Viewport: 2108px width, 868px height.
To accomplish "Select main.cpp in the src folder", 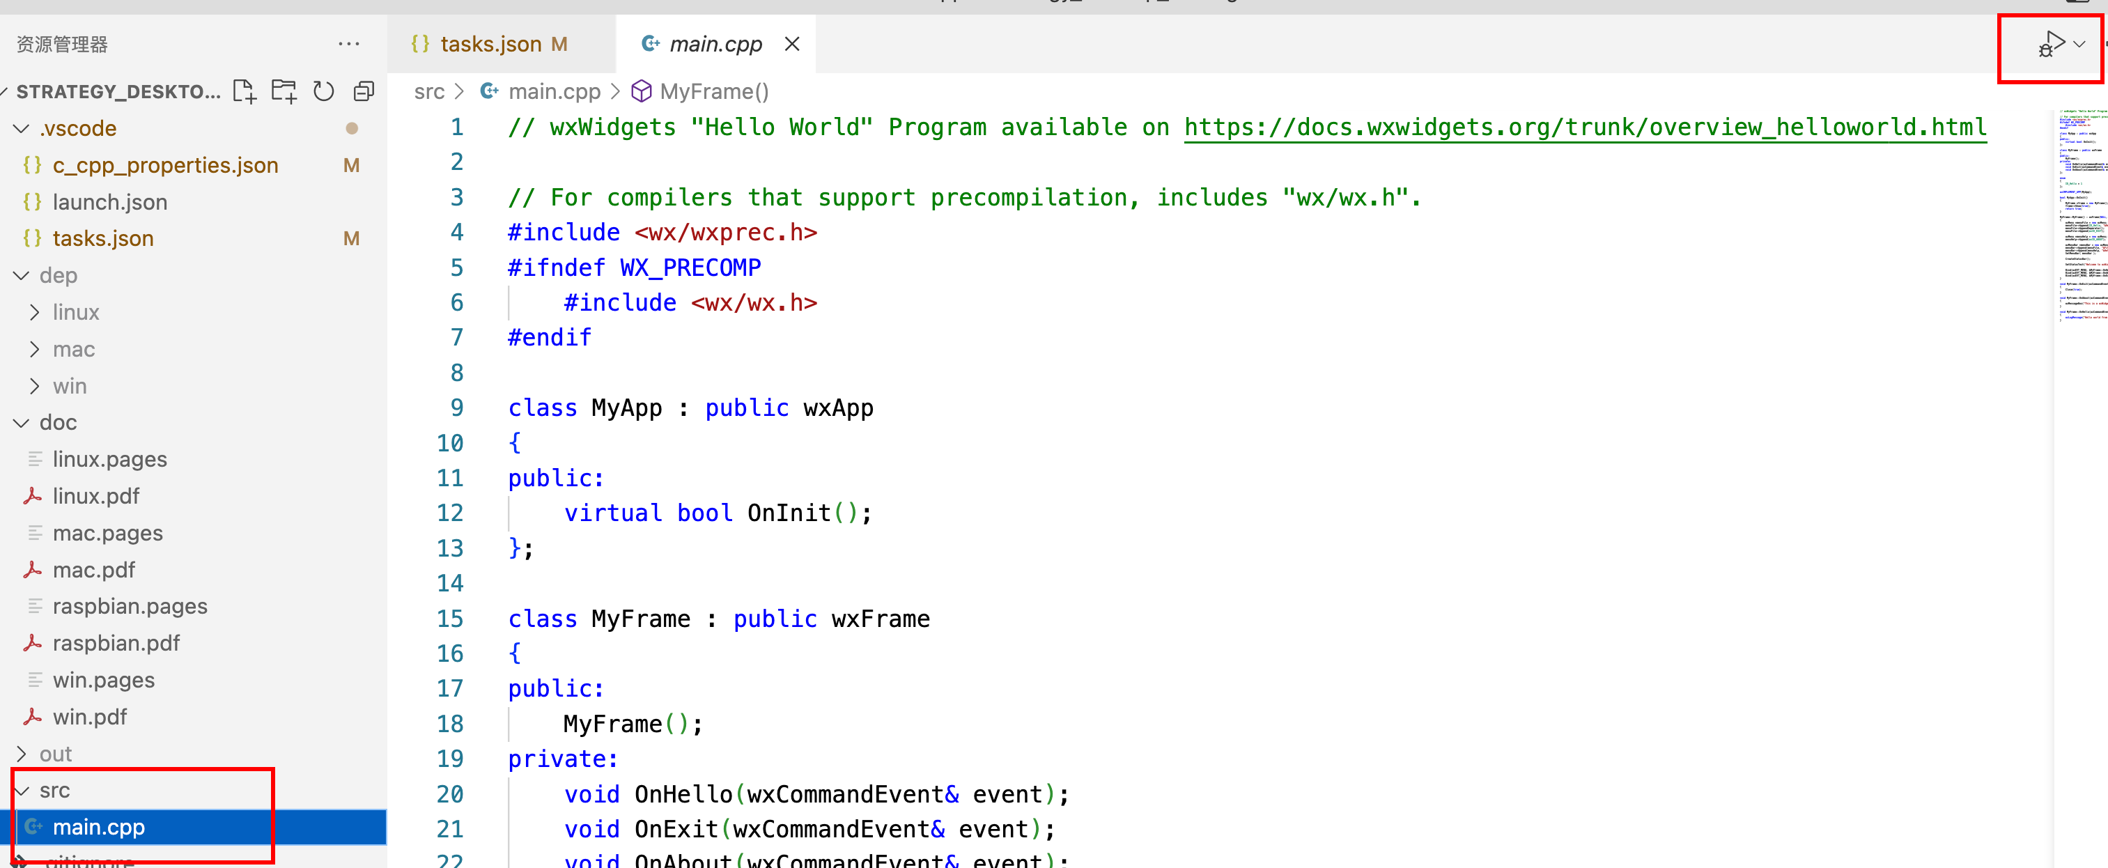I will click(193, 827).
